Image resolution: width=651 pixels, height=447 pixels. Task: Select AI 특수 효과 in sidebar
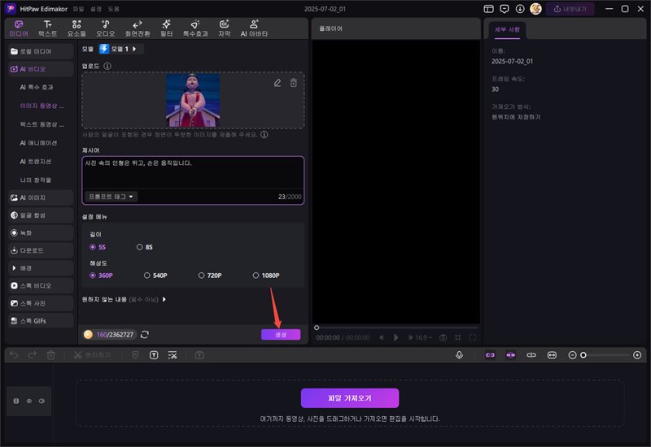tap(37, 87)
